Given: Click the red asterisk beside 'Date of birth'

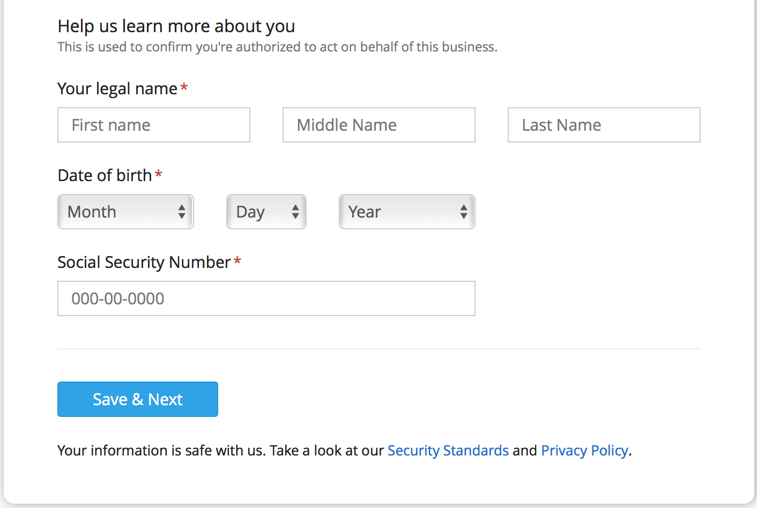Looking at the screenshot, I should [x=159, y=174].
